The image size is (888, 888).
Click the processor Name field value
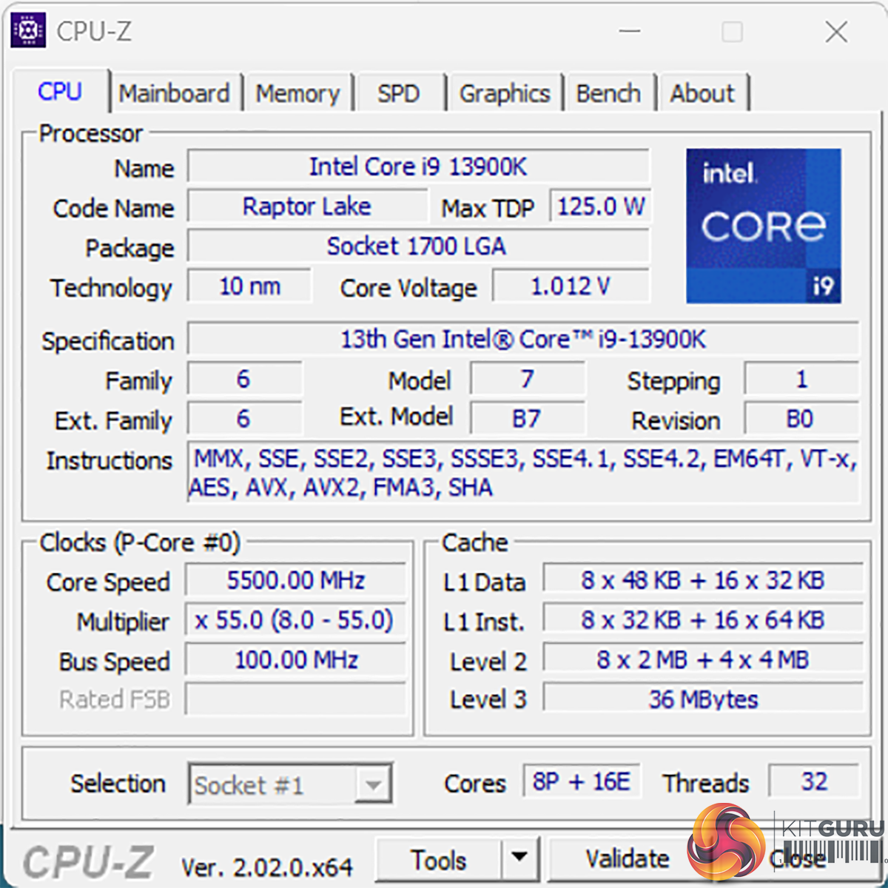[418, 166]
